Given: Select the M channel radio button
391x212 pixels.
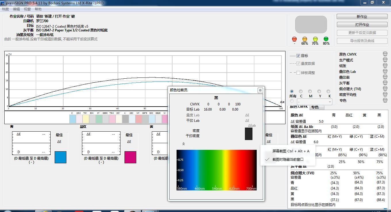Looking at the screenshot, I should (310, 91).
